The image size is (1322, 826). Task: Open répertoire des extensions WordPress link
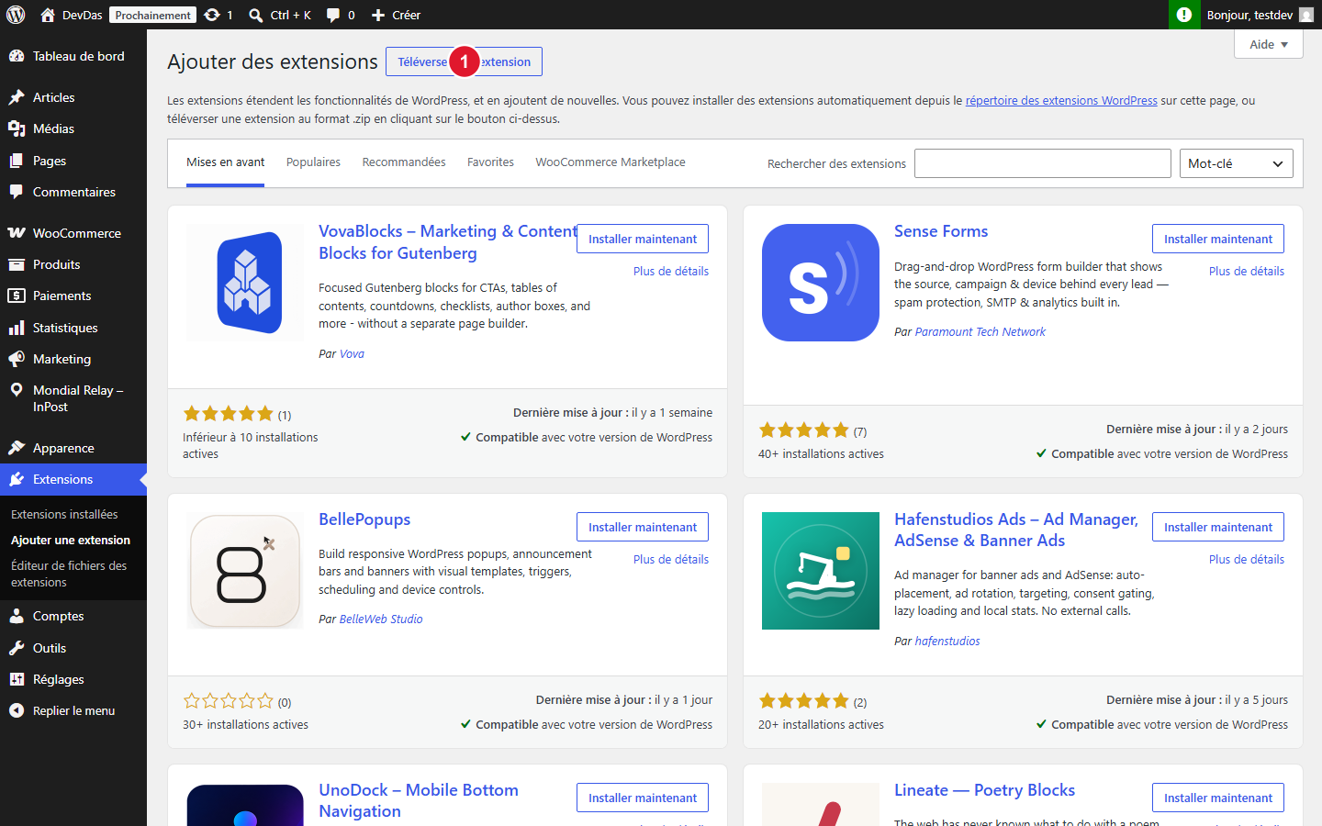coord(1061,101)
